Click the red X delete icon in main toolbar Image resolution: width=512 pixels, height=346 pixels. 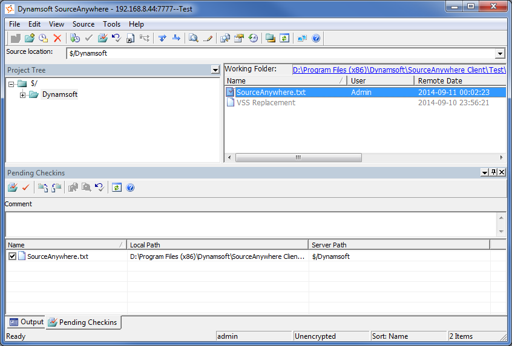[x=57, y=38]
